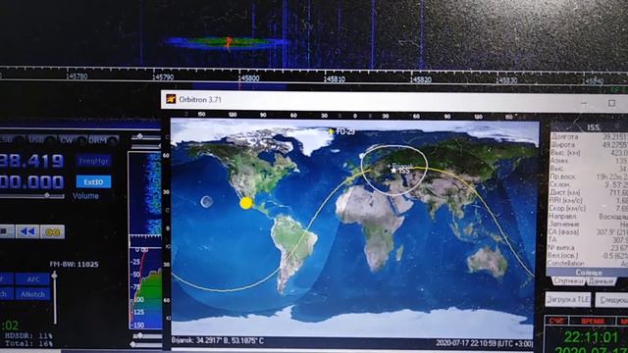Click the yellow Sun icon on the map
Viewport: 628px width, 353px height.
tap(246, 203)
